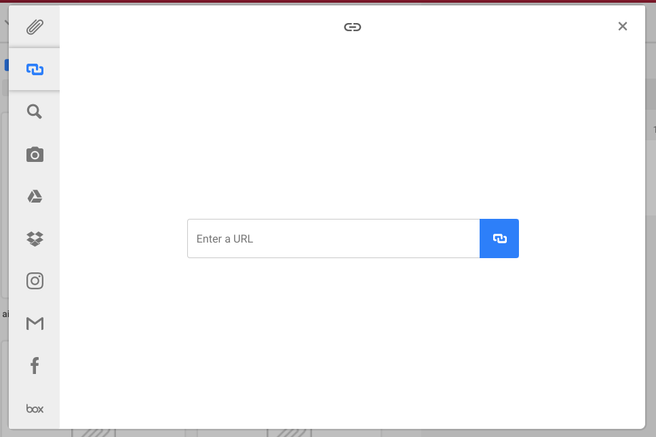The width and height of the screenshot is (656, 437).
Task: Choose the camera capture source
Action: [x=35, y=154]
